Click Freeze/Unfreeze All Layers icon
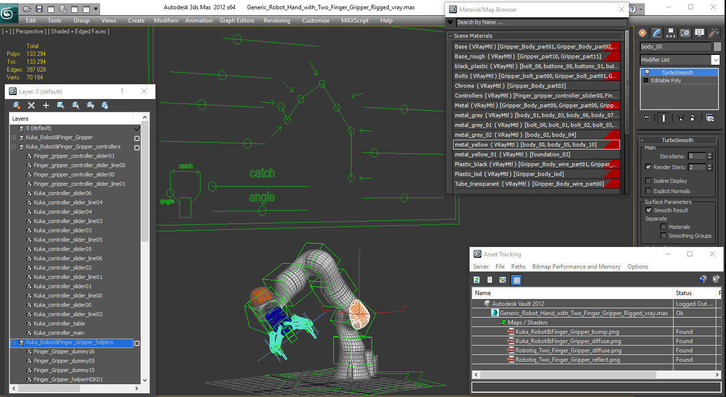Image resolution: width=726 pixels, height=397 pixels. click(x=105, y=105)
